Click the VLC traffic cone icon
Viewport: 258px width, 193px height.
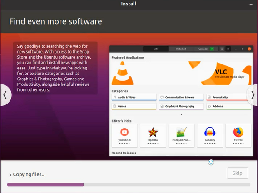click(123, 73)
